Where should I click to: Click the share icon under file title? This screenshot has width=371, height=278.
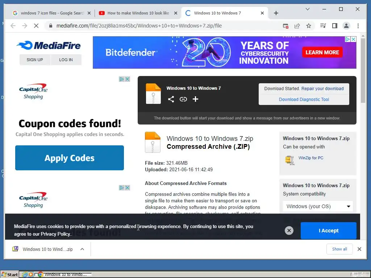point(171,99)
